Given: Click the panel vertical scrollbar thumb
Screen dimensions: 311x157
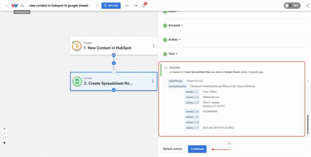Looking at the screenshot, I should pos(308,124).
